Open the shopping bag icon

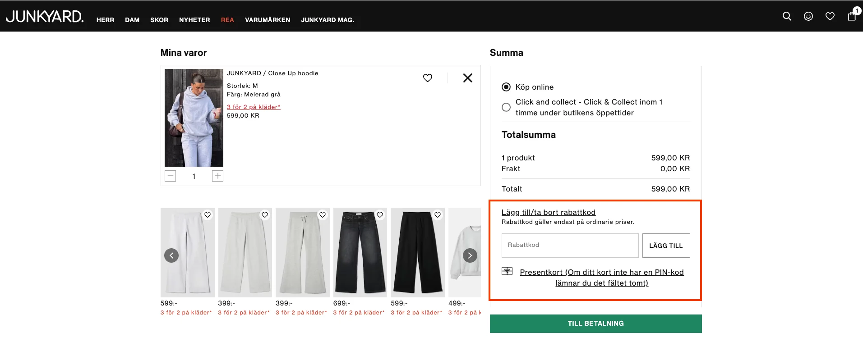[852, 16]
